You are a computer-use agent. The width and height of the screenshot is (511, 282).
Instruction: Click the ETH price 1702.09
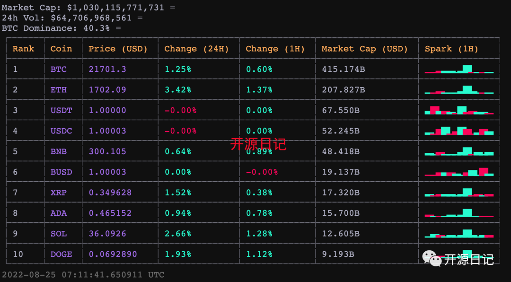coord(107,90)
